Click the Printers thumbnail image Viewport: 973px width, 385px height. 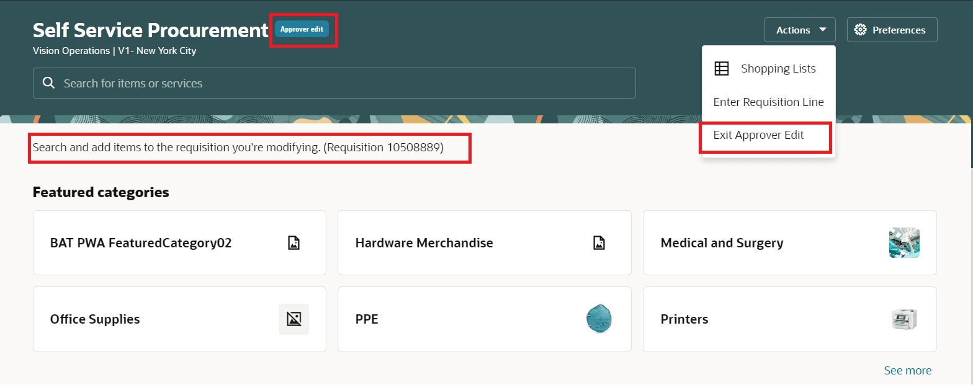click(x=904, y=319)
